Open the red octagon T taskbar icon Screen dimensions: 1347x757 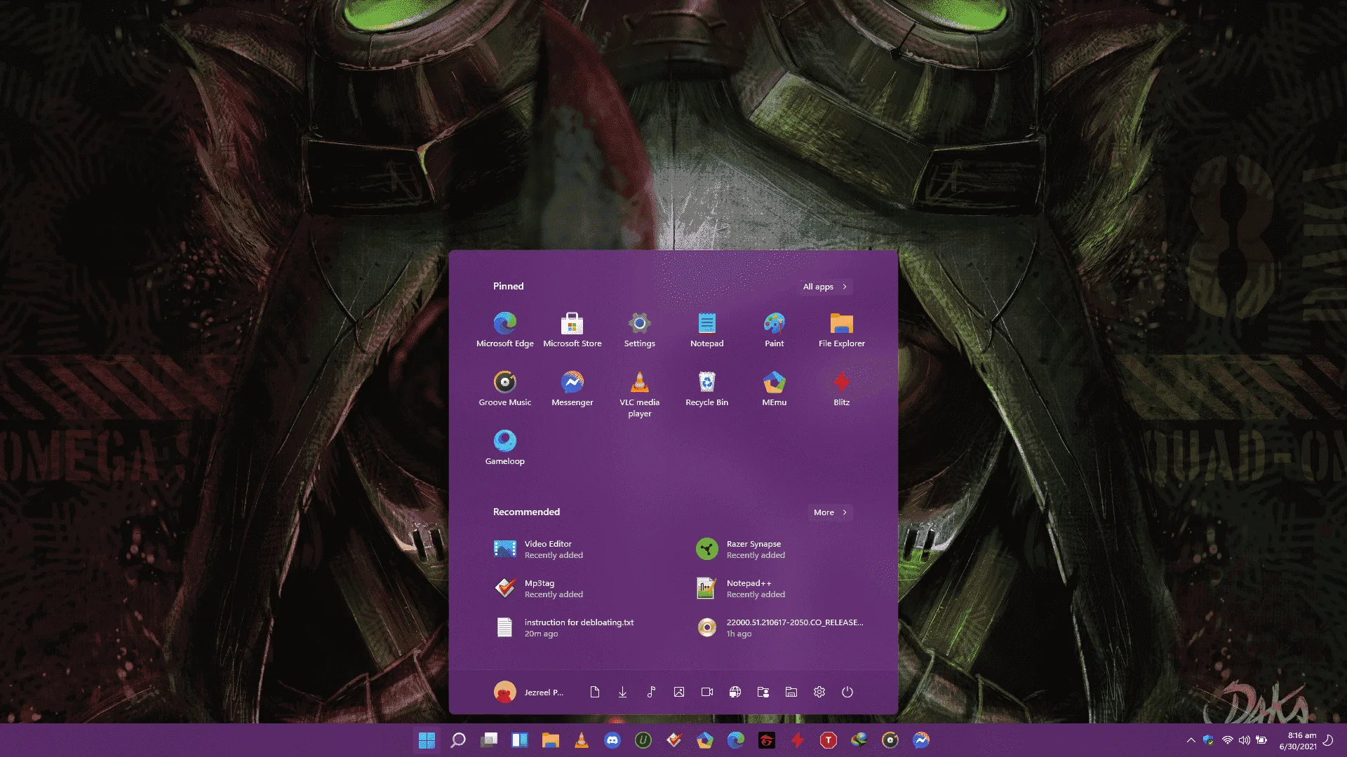pos(829,740)
